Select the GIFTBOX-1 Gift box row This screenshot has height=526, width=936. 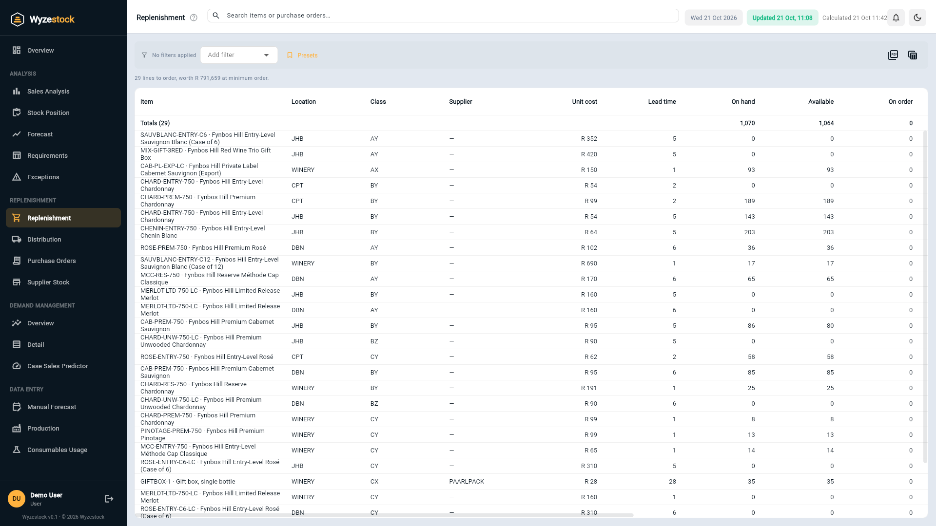pos(531,482)
